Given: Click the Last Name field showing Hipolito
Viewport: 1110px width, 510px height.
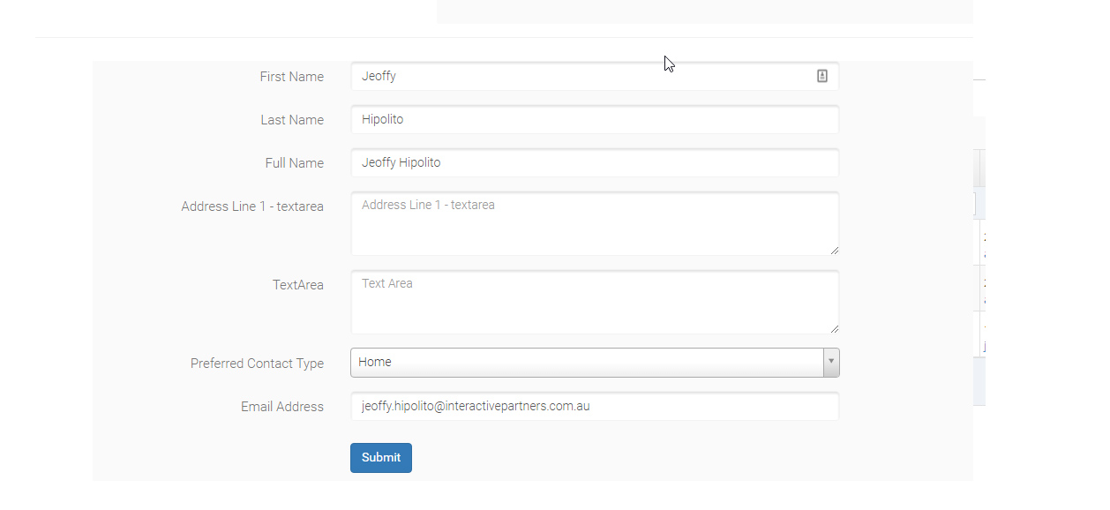Looking at the screenshot, I should pyautogui.click(x=595, y=119).
